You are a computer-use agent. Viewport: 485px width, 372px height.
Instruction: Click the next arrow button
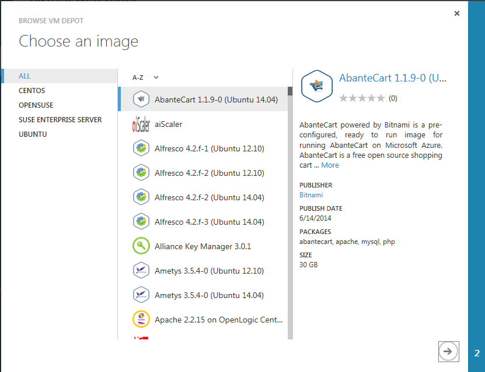pyautogui.click(x=448, y=351)
